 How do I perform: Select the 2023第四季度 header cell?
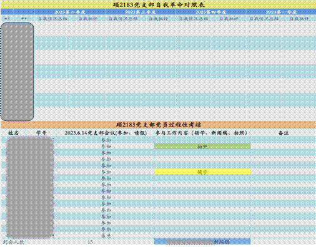[x=210, y=12]
